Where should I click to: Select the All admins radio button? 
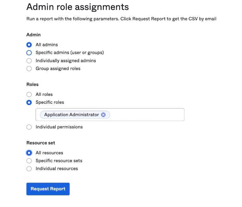(x=29, y=45)
